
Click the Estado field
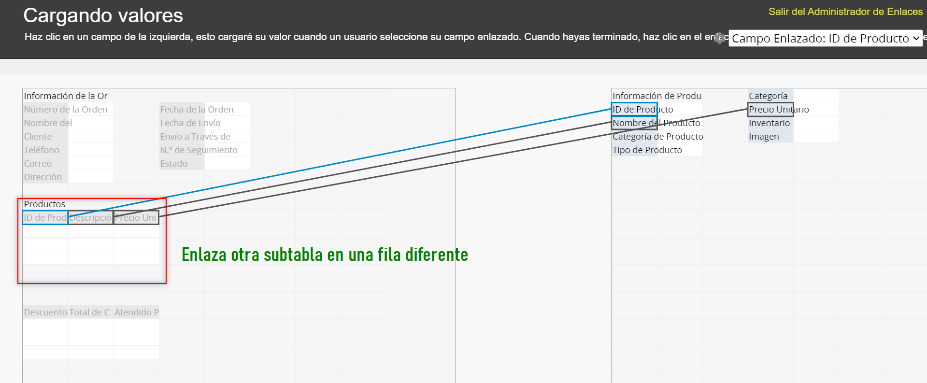point(174,164)
